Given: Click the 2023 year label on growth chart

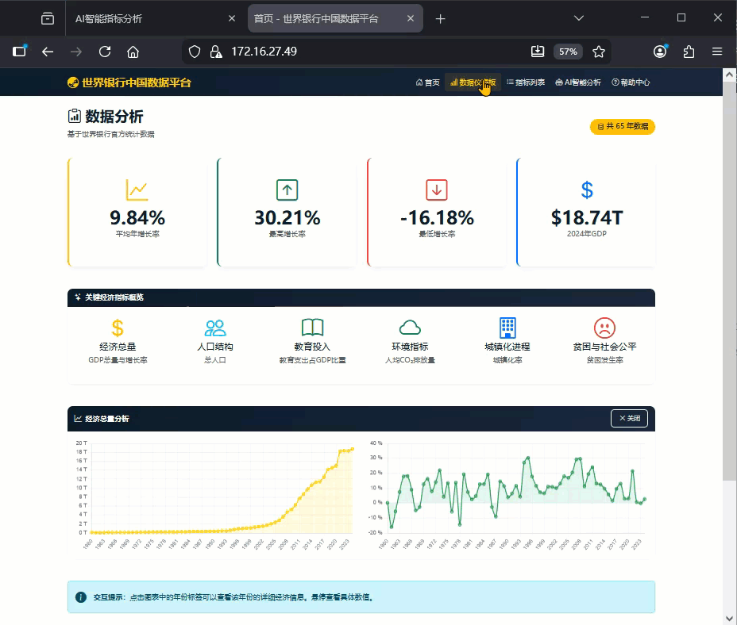Looking at the screenshot, I should click(636, 545).
